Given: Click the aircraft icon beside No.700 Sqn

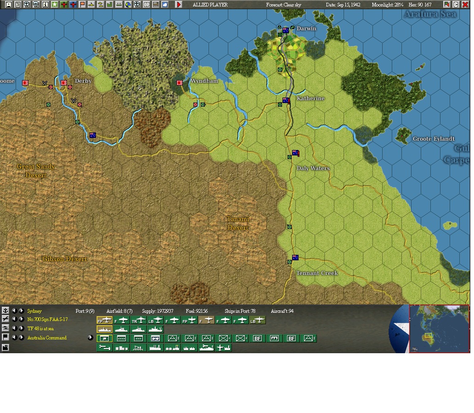Looking at the screenshot, I should [x=6, y=319].
